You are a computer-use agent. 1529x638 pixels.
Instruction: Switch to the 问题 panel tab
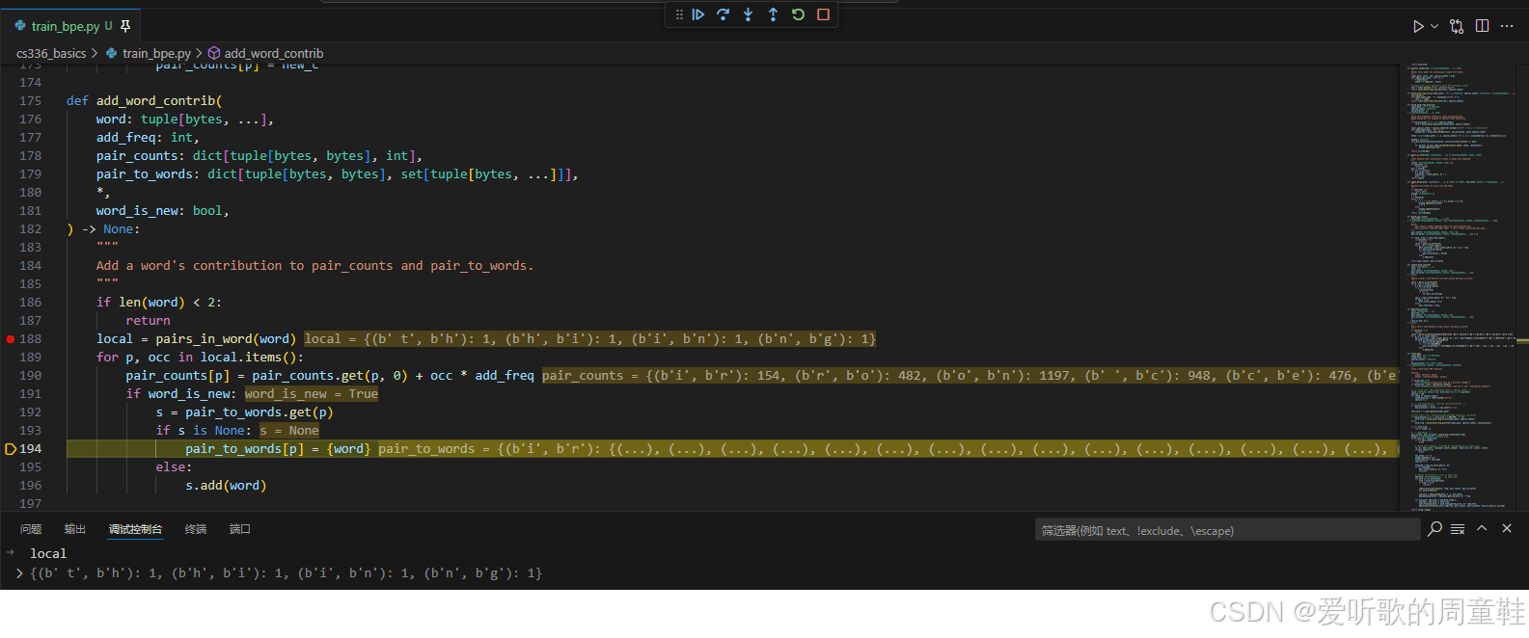(x=31, y=529)
